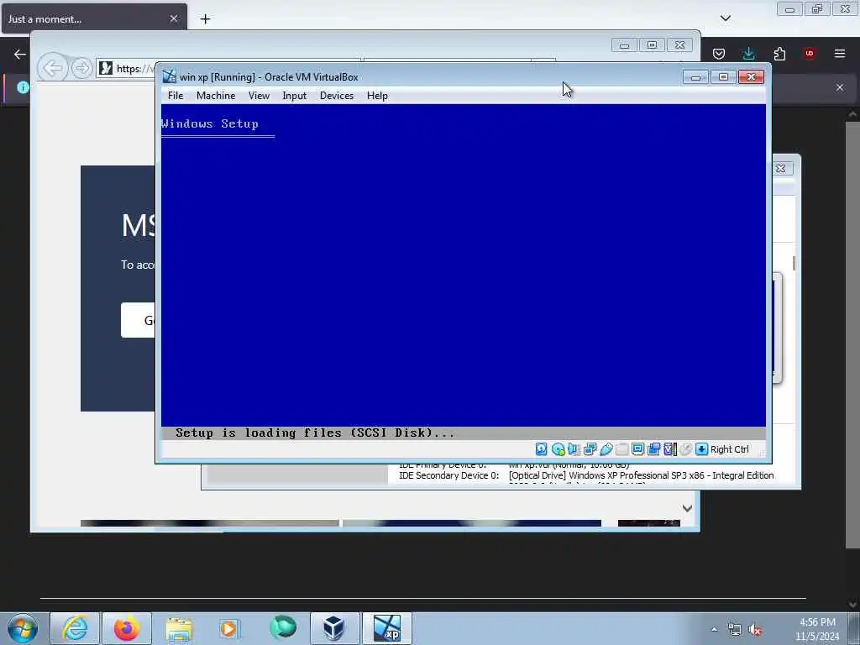Screen dimensions: 860x645
Task: Switch to VirtualBox Manager cube icon on taskbar
Action: 334,628
